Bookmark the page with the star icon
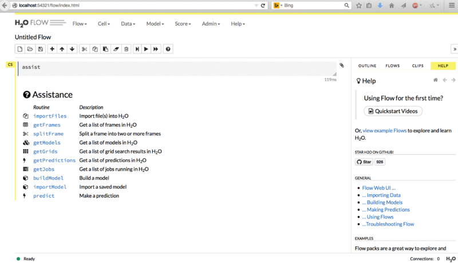This screenshot has width=458, height=263. (359, 5)
